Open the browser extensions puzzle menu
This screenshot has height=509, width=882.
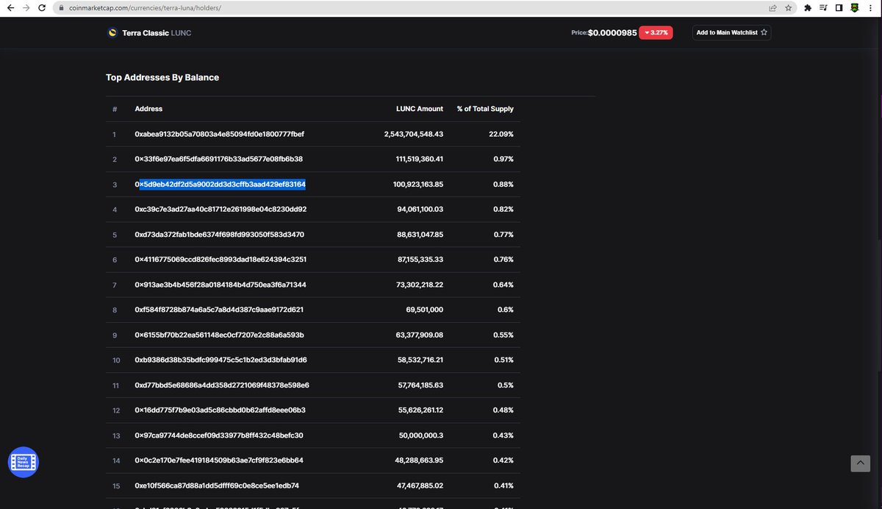pyautogui.click(x=808, y=8)
